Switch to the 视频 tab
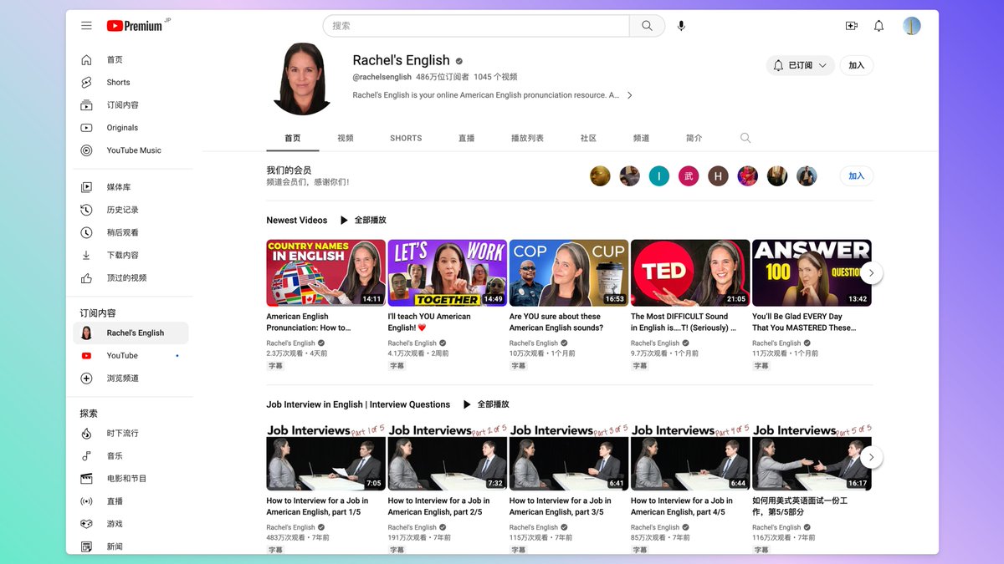The width and height of the screenshot is (1004, 564). pos(345,138)
